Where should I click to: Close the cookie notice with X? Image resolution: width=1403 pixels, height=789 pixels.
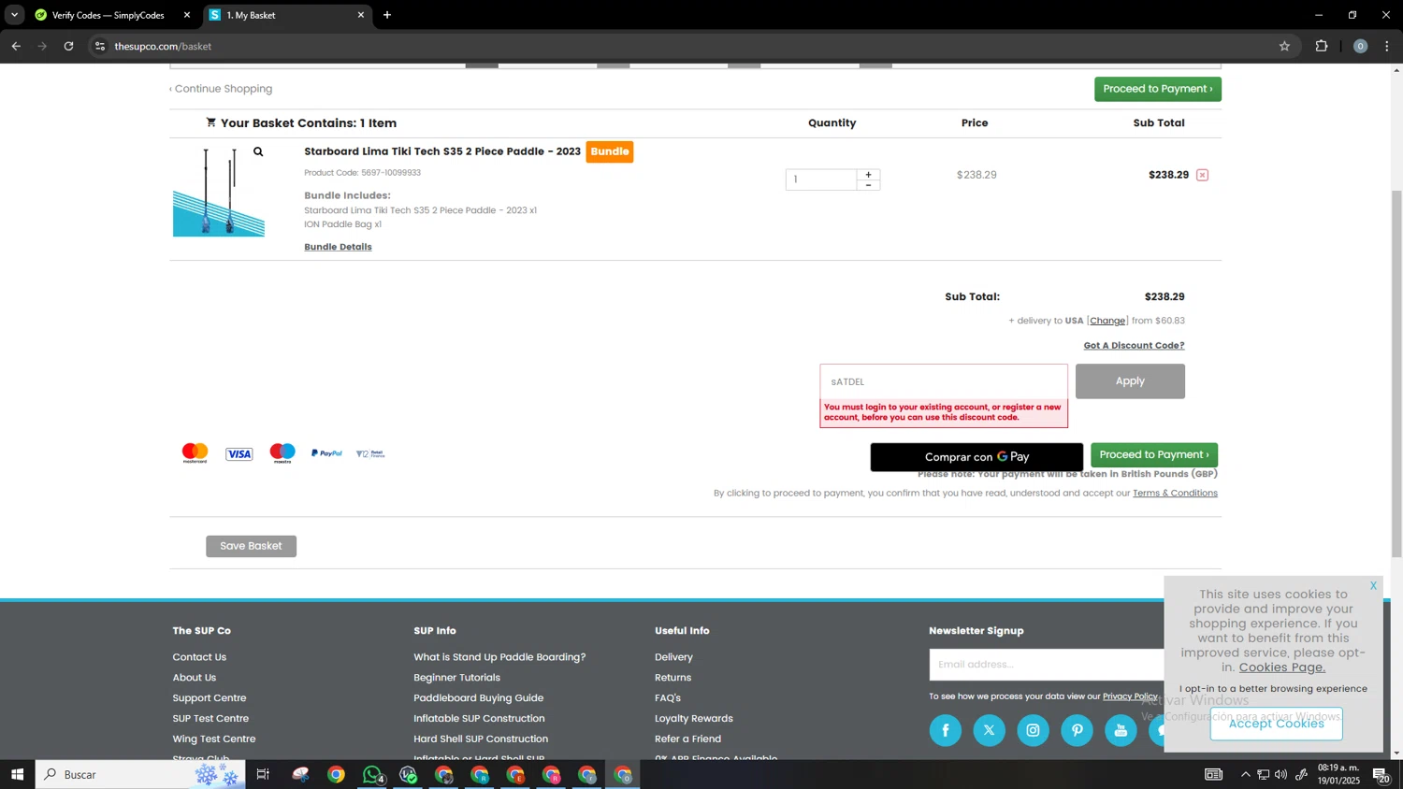point(1373,586)
